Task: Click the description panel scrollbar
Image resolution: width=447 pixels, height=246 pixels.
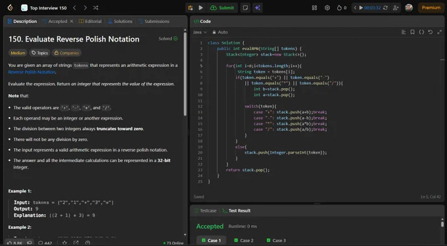Action: pyautogui.click(x=185, y=74)
